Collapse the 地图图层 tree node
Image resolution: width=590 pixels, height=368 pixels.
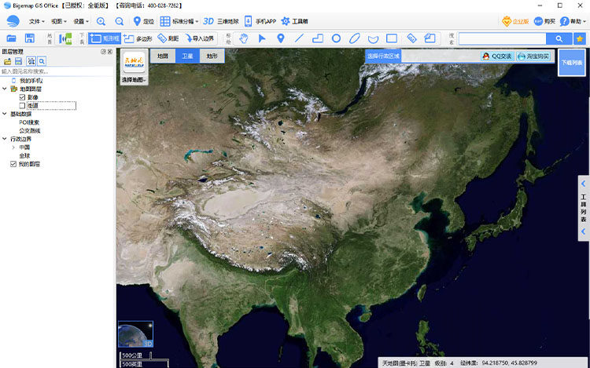pos(5,89)
